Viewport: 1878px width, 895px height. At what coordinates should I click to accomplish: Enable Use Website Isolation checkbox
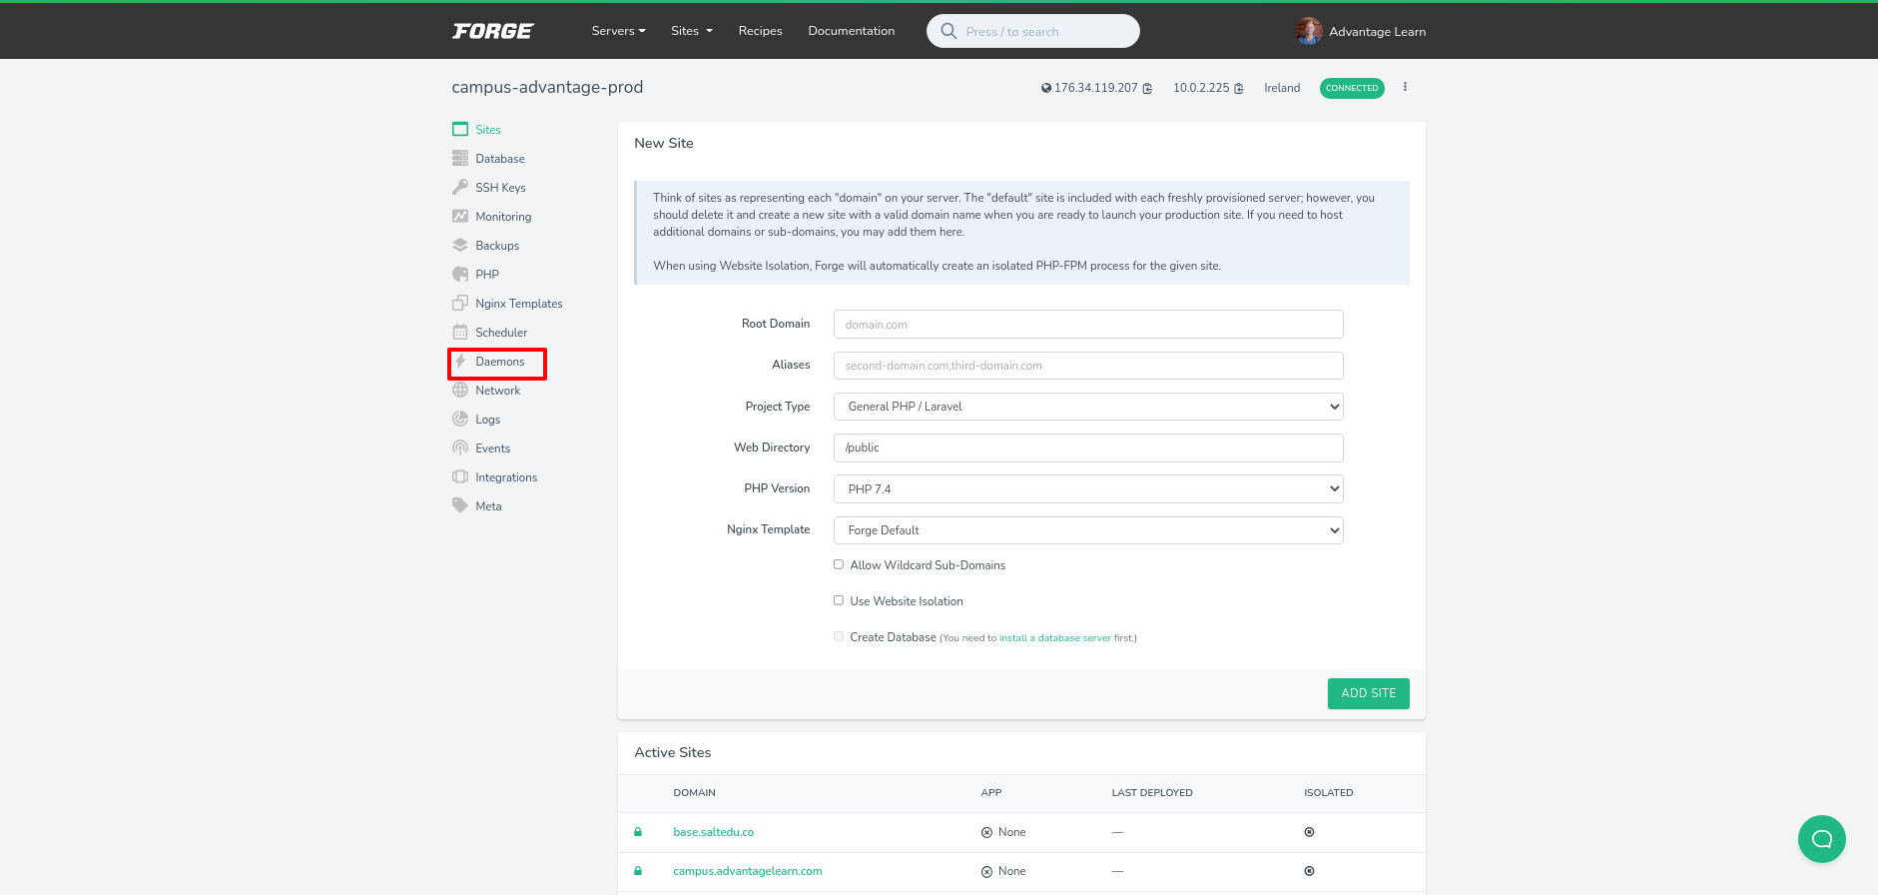pyautogui.click(x=839, y=600)
